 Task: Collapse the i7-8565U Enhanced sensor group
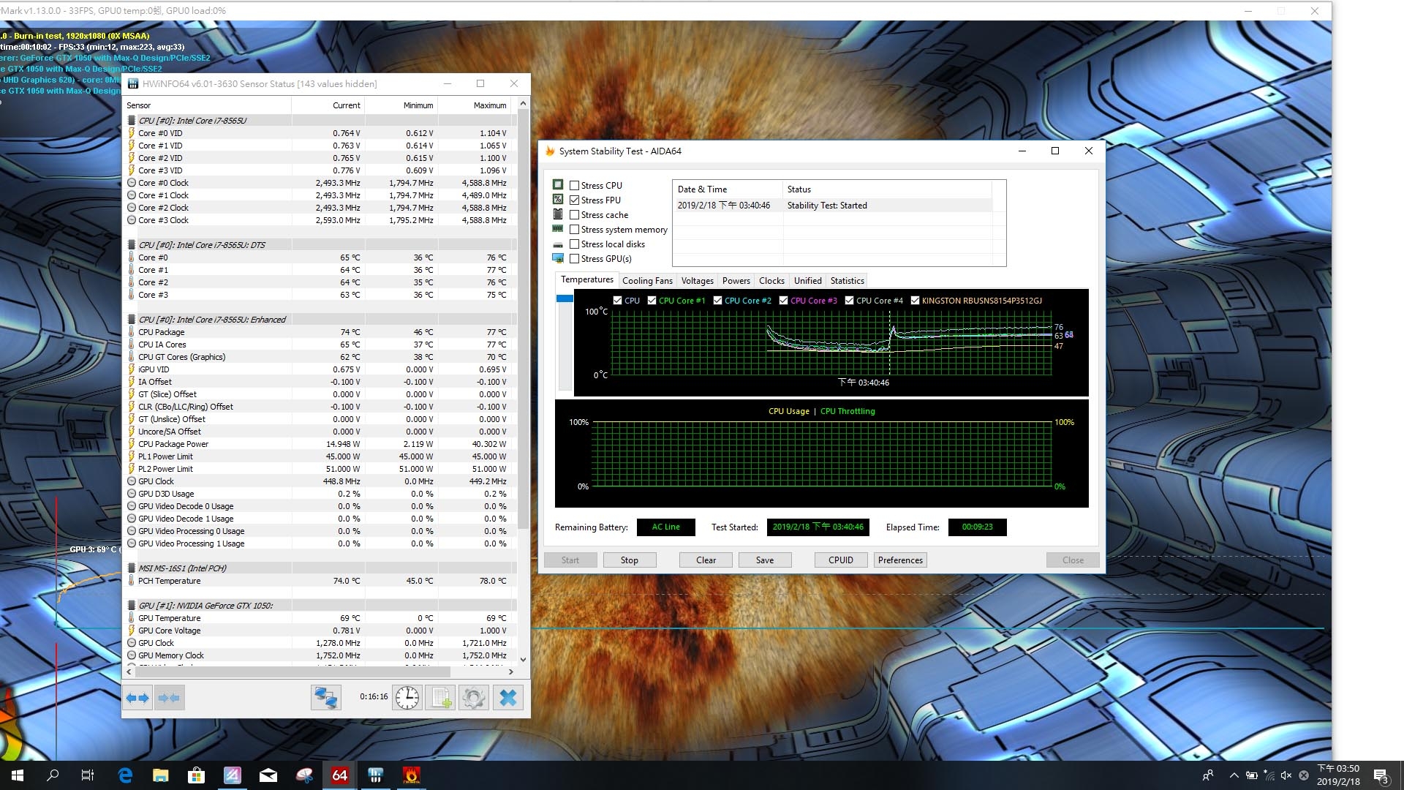(132, 320)
